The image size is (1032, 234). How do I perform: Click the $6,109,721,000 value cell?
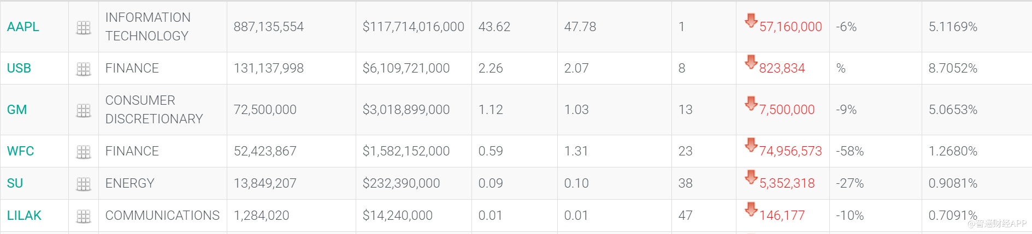coord(406,68)
